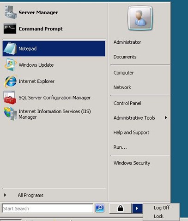Click the All Programs label
This screenshot has height=221, width=188.
click(x=30, y=195)
